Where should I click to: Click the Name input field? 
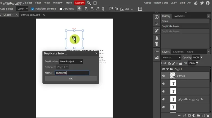point(72,73)
